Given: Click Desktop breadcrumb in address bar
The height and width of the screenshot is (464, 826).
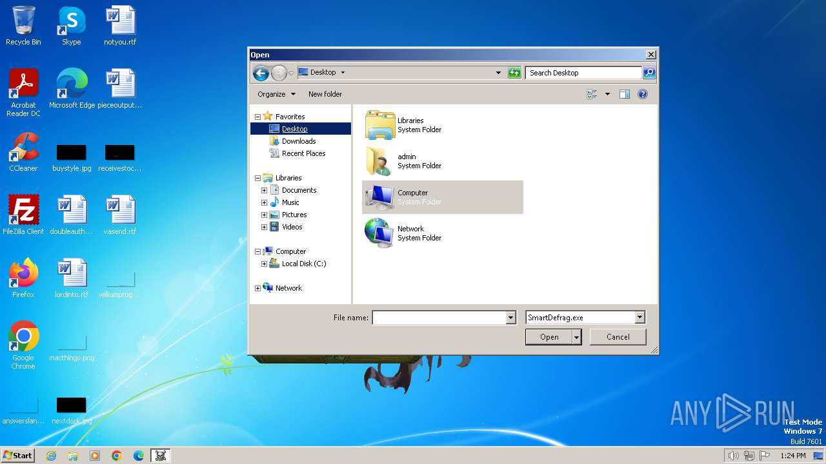Looking at the screenshot, I should pos(323,72).
